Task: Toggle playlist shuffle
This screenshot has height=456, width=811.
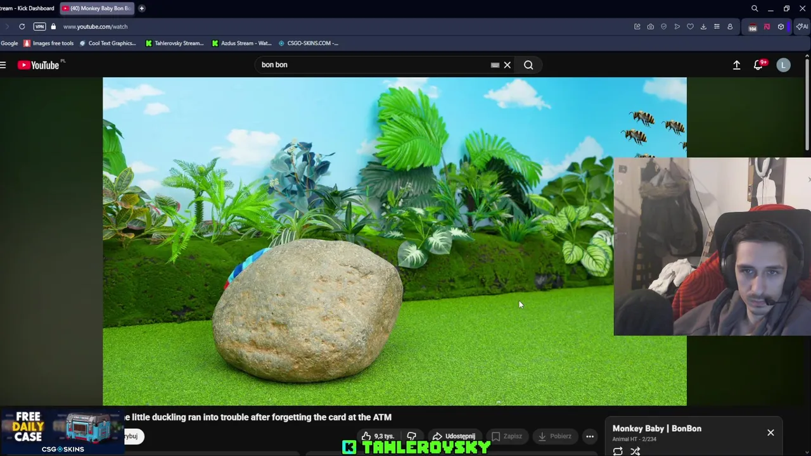Action: pos(635,451)
